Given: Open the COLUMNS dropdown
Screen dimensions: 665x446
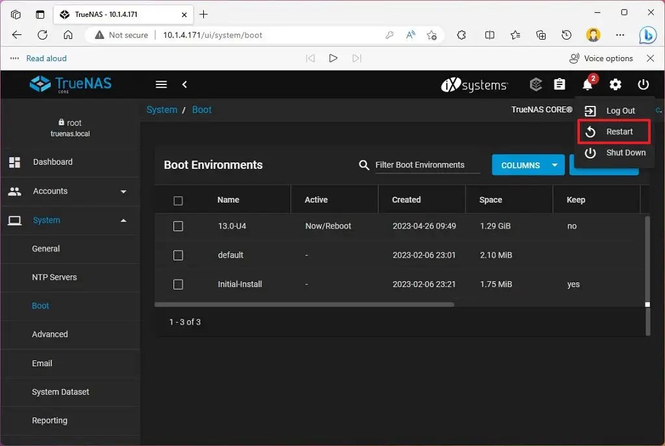Looking at the screenshot, I should [x=528, y=165].
